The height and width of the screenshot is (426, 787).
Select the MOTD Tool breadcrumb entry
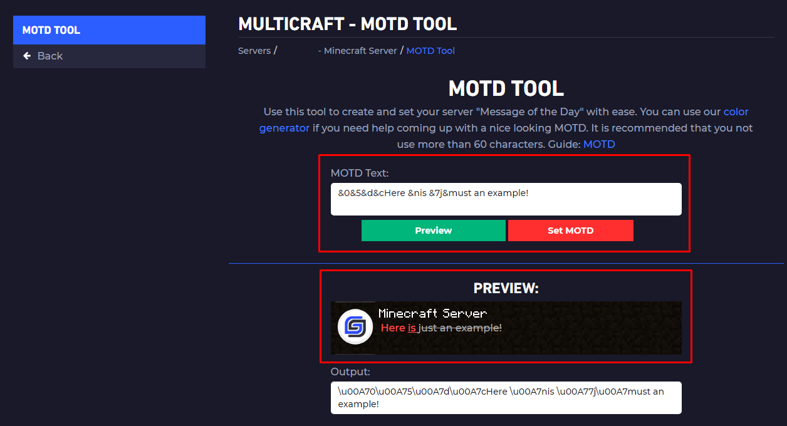pyautogui.click(x=430, y=50)
